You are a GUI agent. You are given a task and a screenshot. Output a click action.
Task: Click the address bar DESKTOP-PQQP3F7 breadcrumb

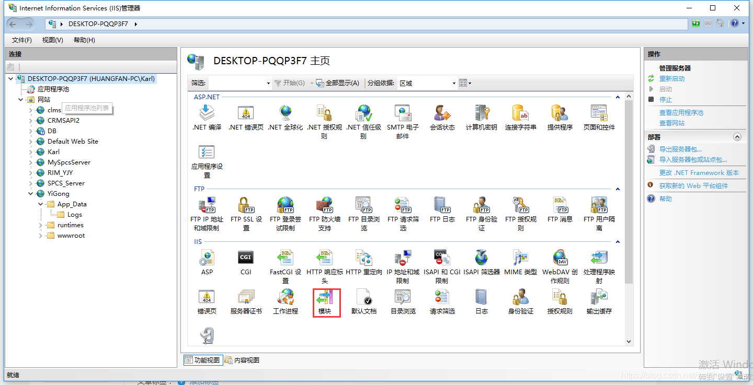(x=98, y=24)
